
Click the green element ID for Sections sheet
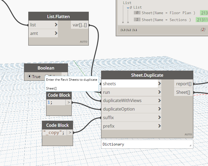coord(202,20)
